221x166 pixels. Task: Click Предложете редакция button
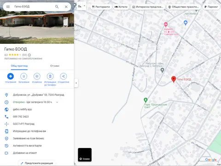point(37,163)
